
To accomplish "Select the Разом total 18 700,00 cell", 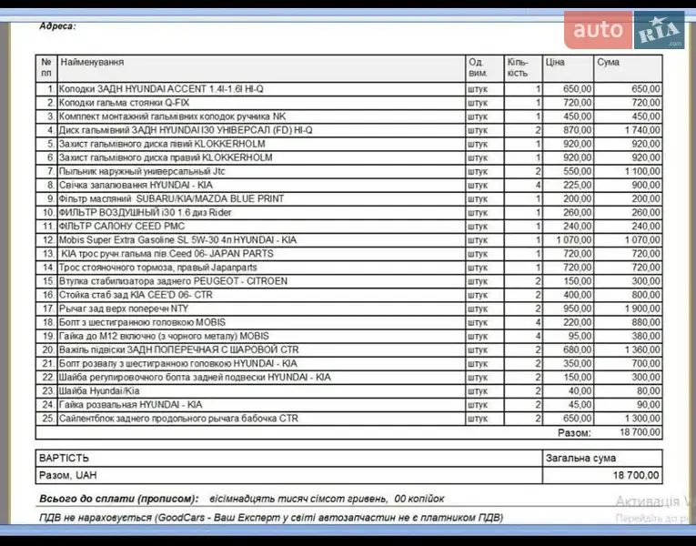I will coord(640,432).
